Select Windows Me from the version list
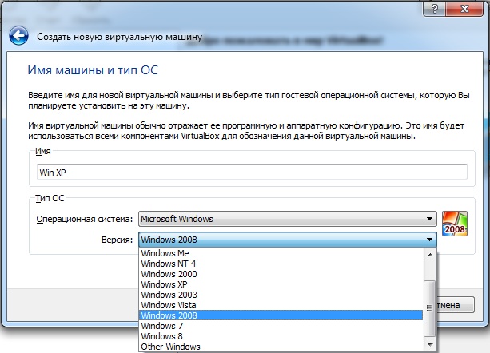Screen dimensions: 490x353 tap(281, 253)
